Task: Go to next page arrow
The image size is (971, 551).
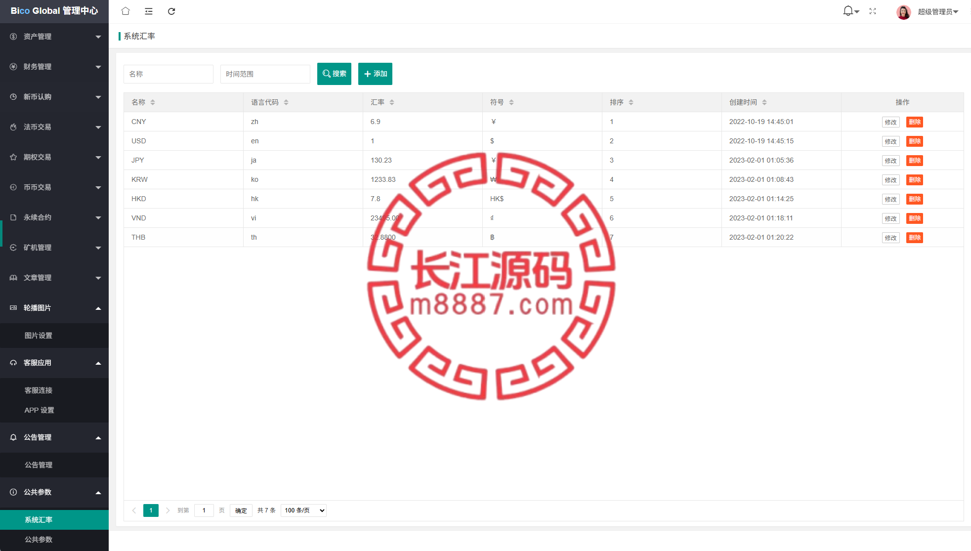Action: click(168, 510)
